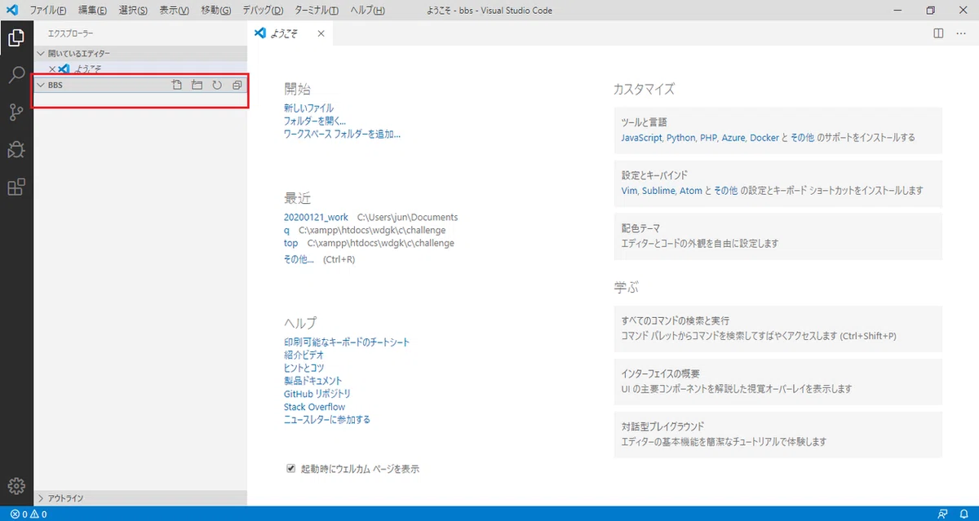Click errors and warnings status indicator
This screenshot has height=521, width=979.
click(x=29, y=514)
